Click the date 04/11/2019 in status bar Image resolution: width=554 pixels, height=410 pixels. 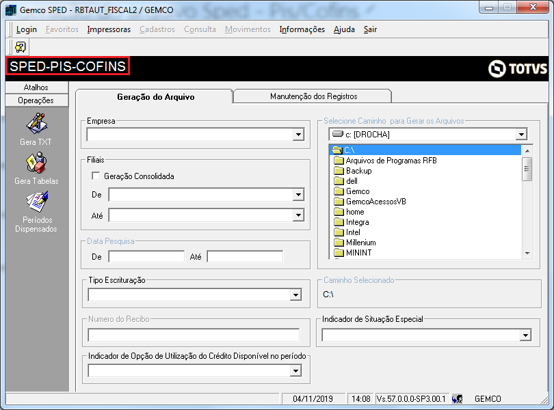pos(313,398)
